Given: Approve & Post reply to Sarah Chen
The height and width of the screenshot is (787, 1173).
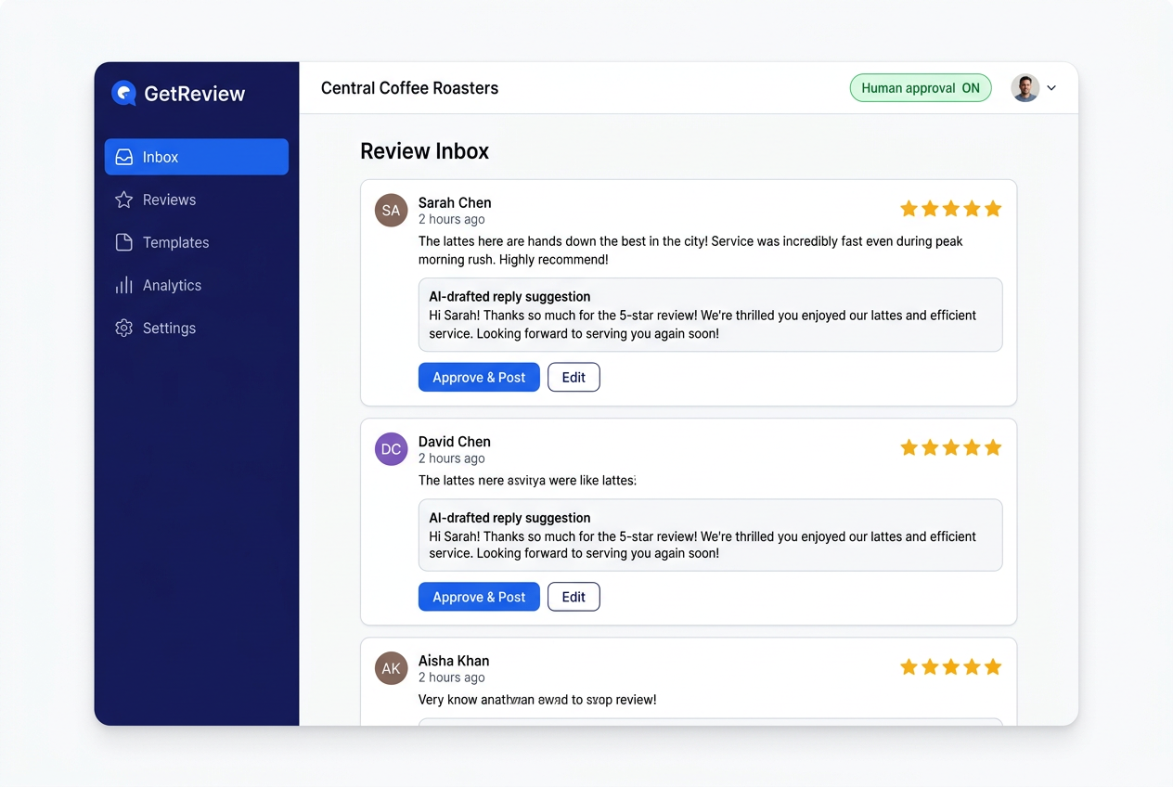Looking at the screenshot, I should [479, 377].
